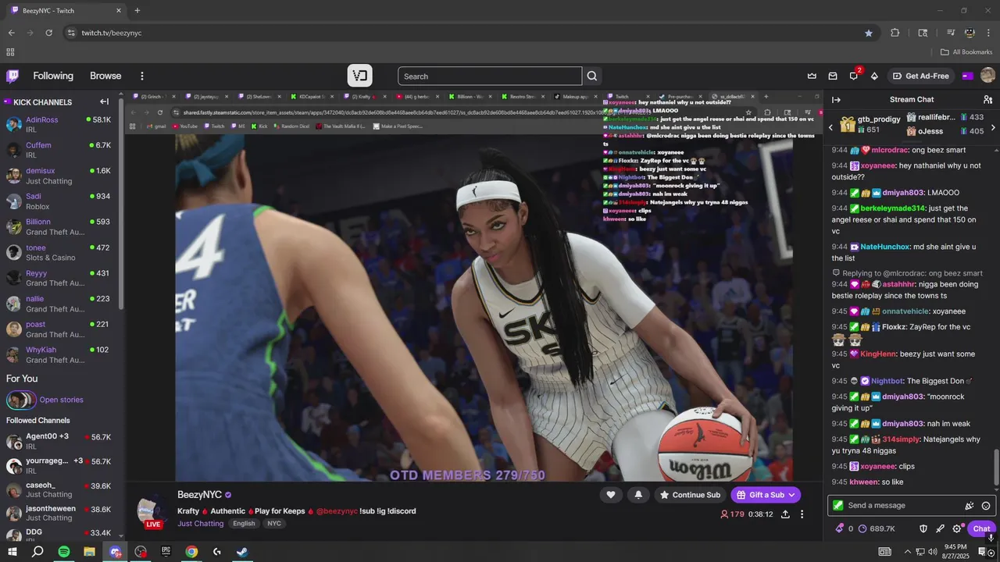
Task: Open Epic Games Launcher from the taskbar
Action: 166,552
